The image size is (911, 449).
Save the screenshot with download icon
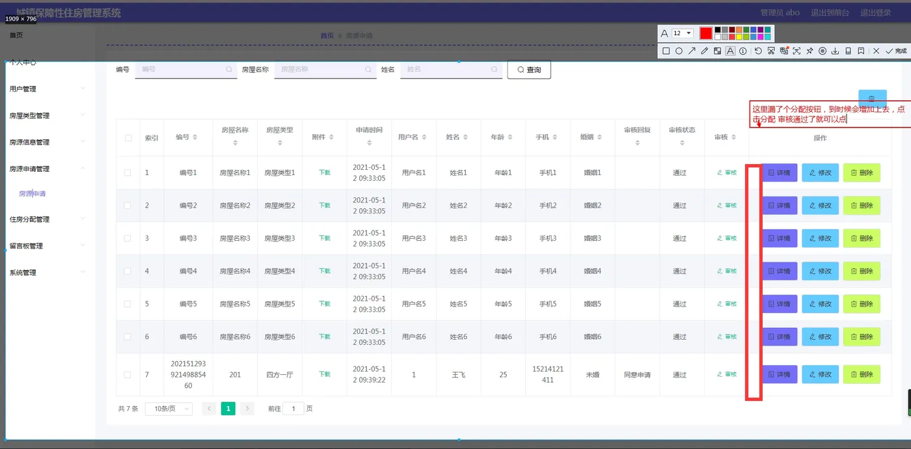[x=835, y=51]
